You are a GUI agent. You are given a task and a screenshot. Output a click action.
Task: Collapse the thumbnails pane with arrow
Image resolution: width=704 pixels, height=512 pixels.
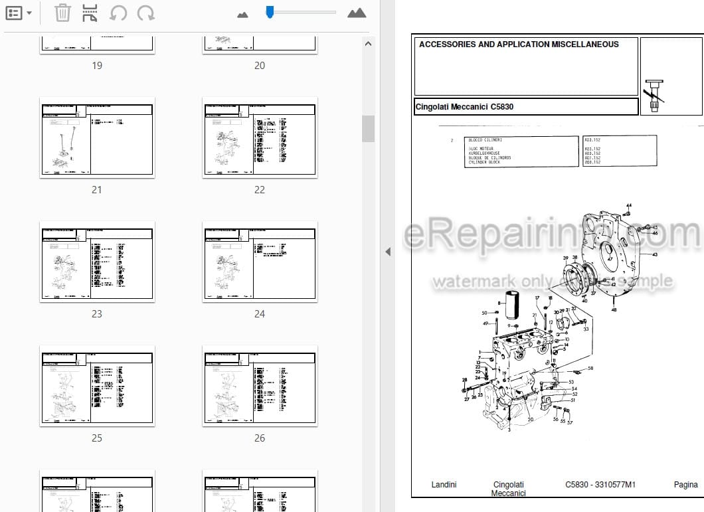(388, 252)
